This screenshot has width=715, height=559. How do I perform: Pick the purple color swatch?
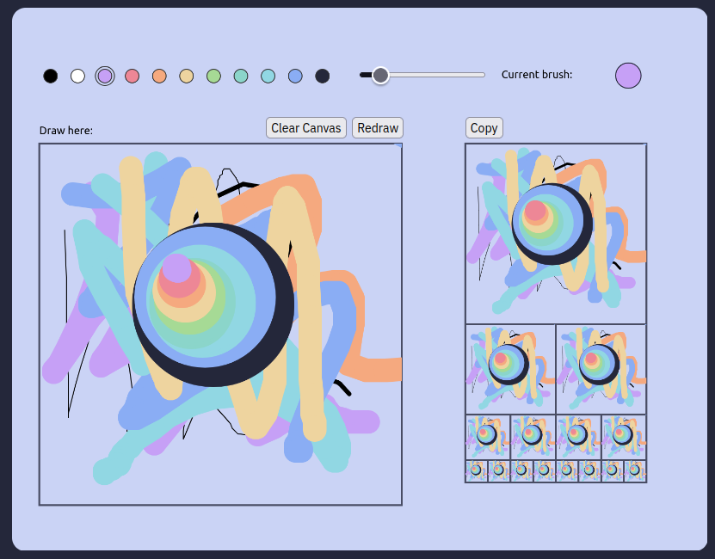[x=105, y=76]
